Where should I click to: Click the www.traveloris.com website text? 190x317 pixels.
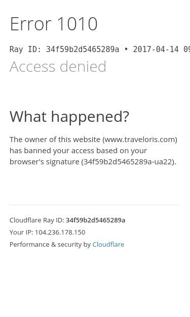pos(140,140)
